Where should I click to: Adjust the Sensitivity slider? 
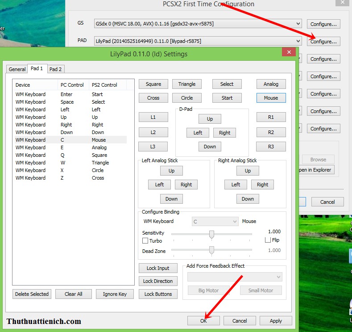coord(211,234)
